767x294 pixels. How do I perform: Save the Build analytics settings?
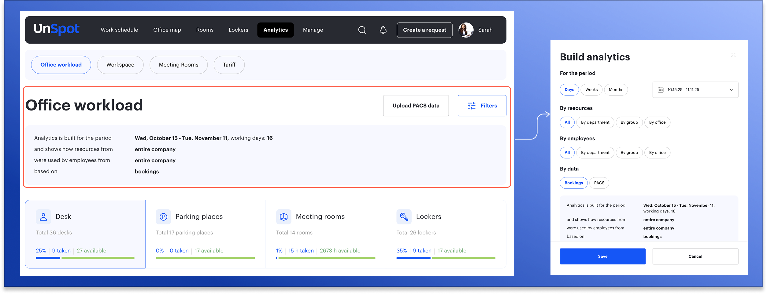coord(602,256)
